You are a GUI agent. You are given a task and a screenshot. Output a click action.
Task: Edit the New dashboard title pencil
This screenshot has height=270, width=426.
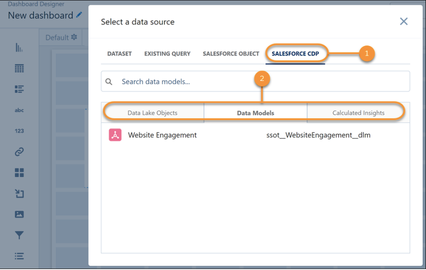click(x=79, y=15)
